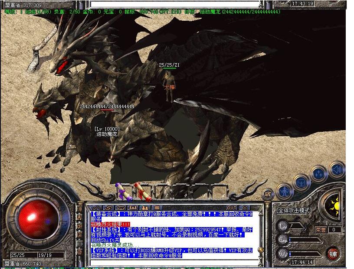Toggle game sound with speaker button
This screenshot has width=354, height=269.
coord(336,169)
